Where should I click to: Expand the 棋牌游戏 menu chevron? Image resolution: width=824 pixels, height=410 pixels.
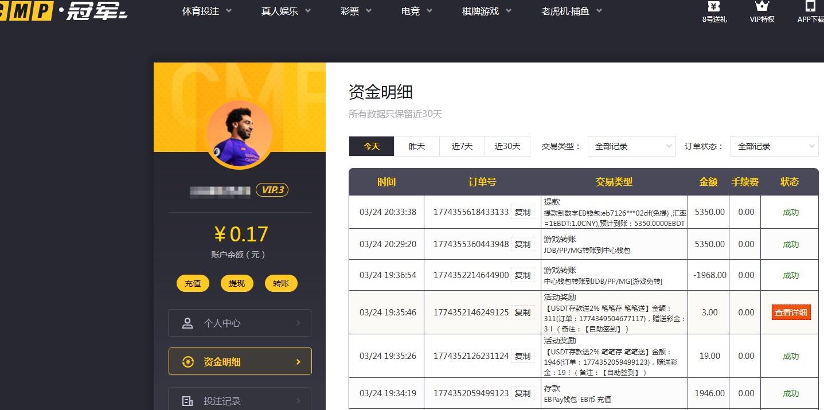coord(509,10)
